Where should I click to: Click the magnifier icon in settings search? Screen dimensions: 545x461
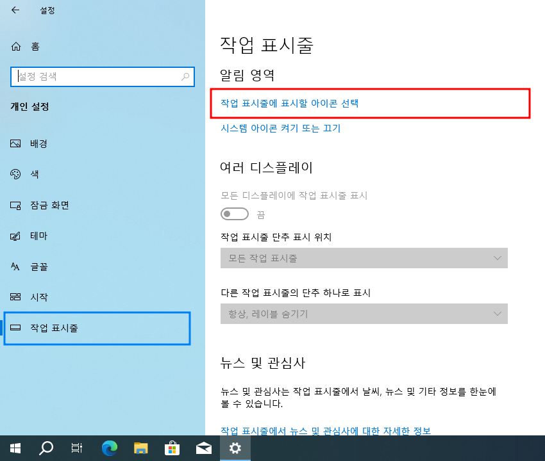(185, 76)
